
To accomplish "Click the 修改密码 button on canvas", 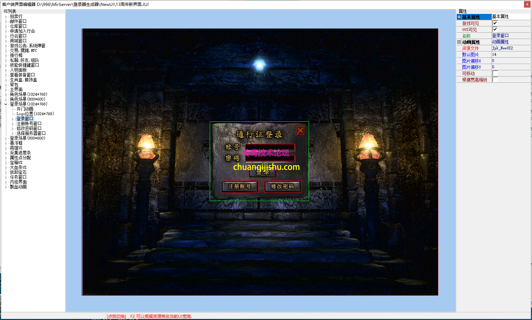I will (282, 186).
